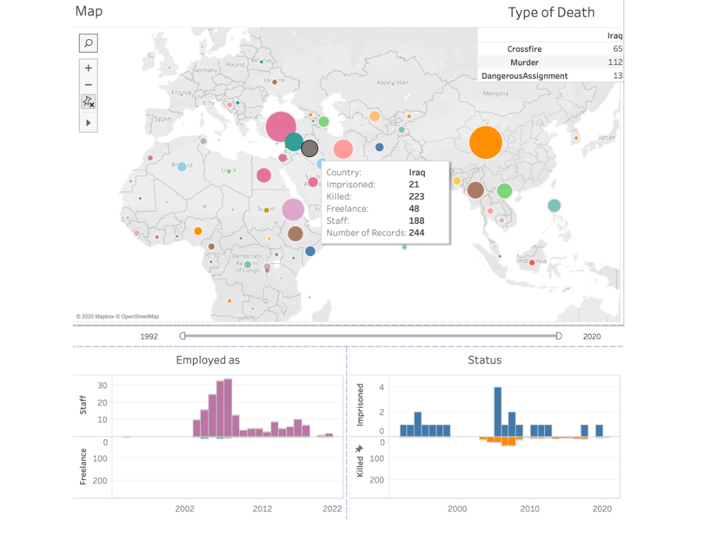Move the 2020 end slider handle
This screenshot has height=535, width=709.
[559, 335]
